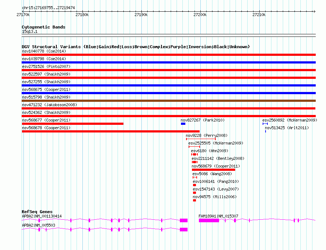Select variant label nsv9228 (Perry2008)

[x=207, y=135]
